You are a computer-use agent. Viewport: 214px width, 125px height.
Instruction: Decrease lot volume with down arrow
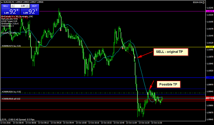tap(13, 6)
